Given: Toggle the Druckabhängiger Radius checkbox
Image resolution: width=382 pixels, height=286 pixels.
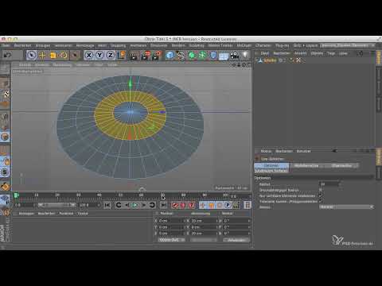Looking at the screenshot, I should tap(321, 190).
